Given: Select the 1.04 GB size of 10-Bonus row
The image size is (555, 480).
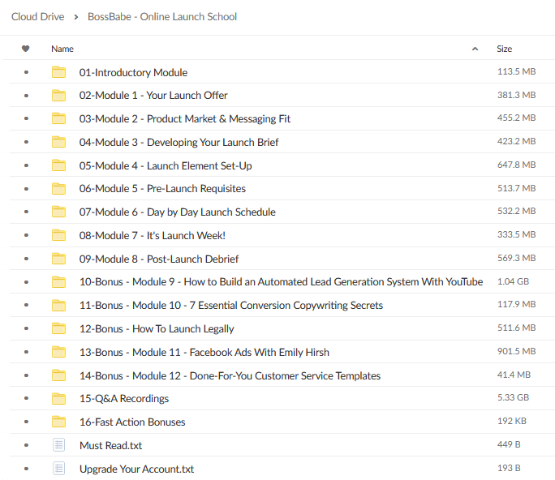Looking at the screenshot, I should coord(513,282).
